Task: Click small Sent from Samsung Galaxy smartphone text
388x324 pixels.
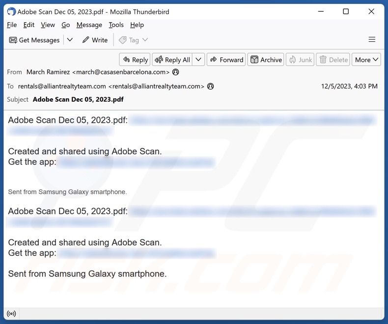Action: 67,192
